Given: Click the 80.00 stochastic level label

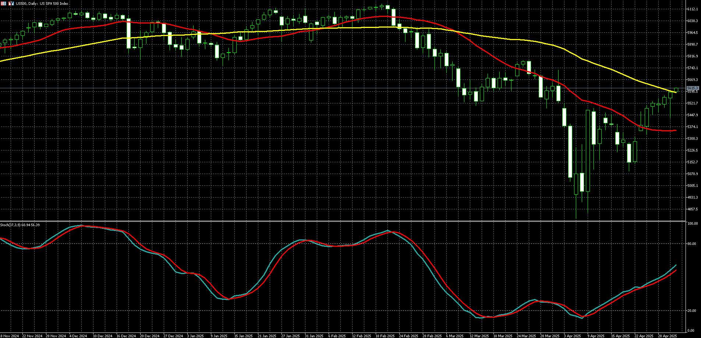Looking at the screenshot, I should point(693,243).
